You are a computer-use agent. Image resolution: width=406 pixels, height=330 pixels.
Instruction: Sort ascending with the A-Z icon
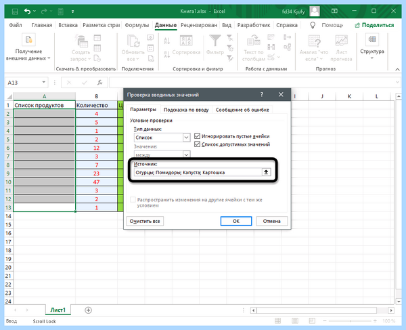[x=166, y=41]
